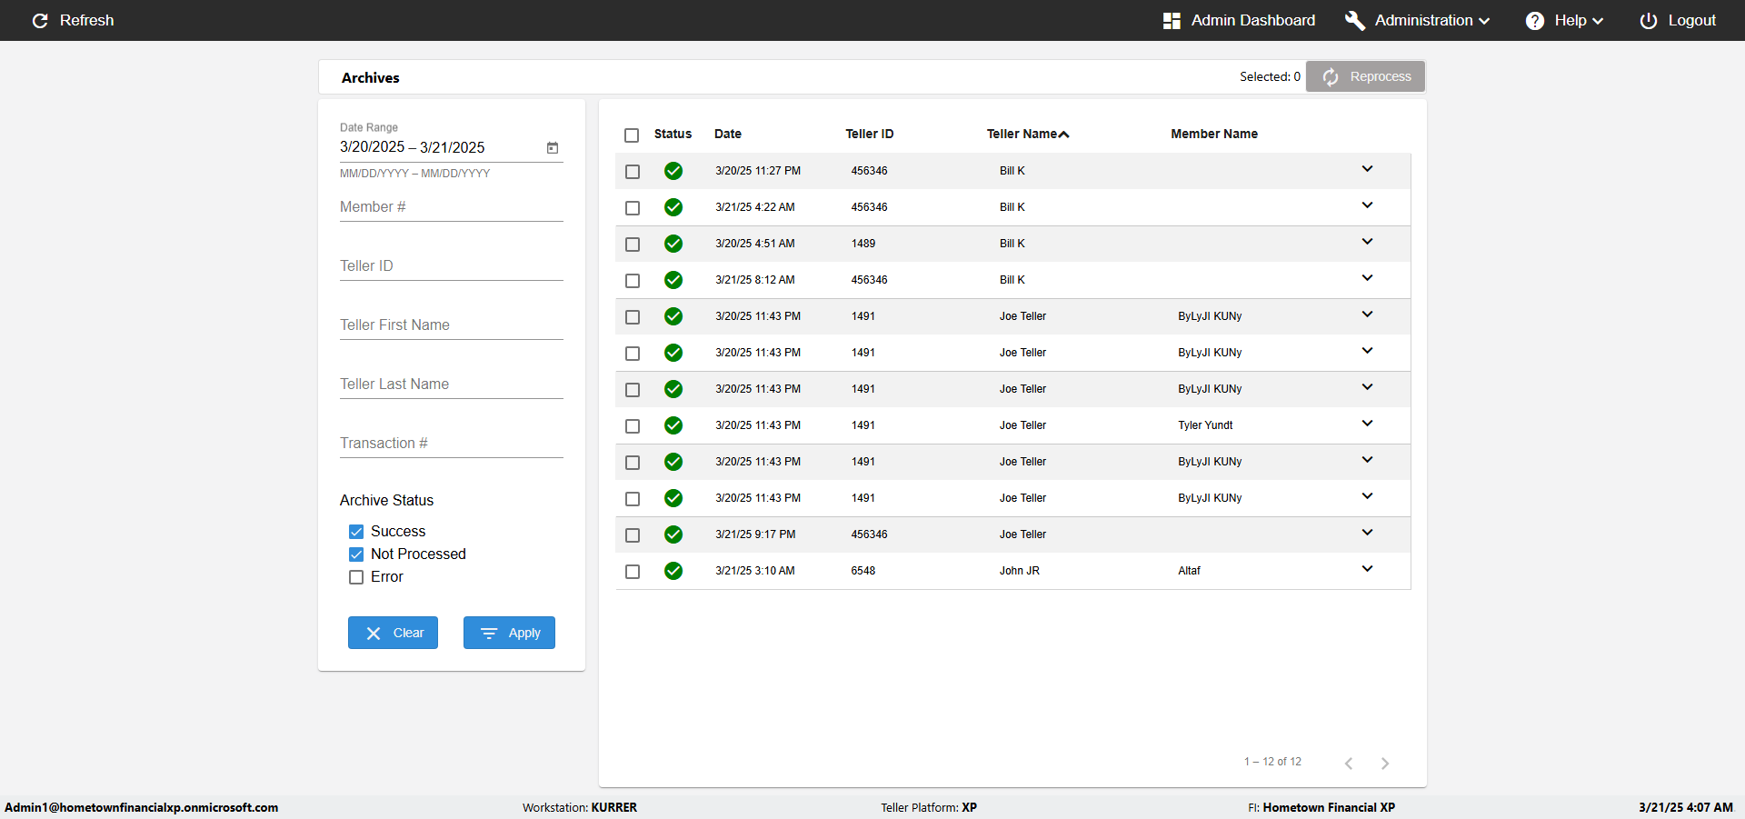Screen dimensions: 1745x819
Task: Expand the John JR row details
Action: (x=1367, y=569)
